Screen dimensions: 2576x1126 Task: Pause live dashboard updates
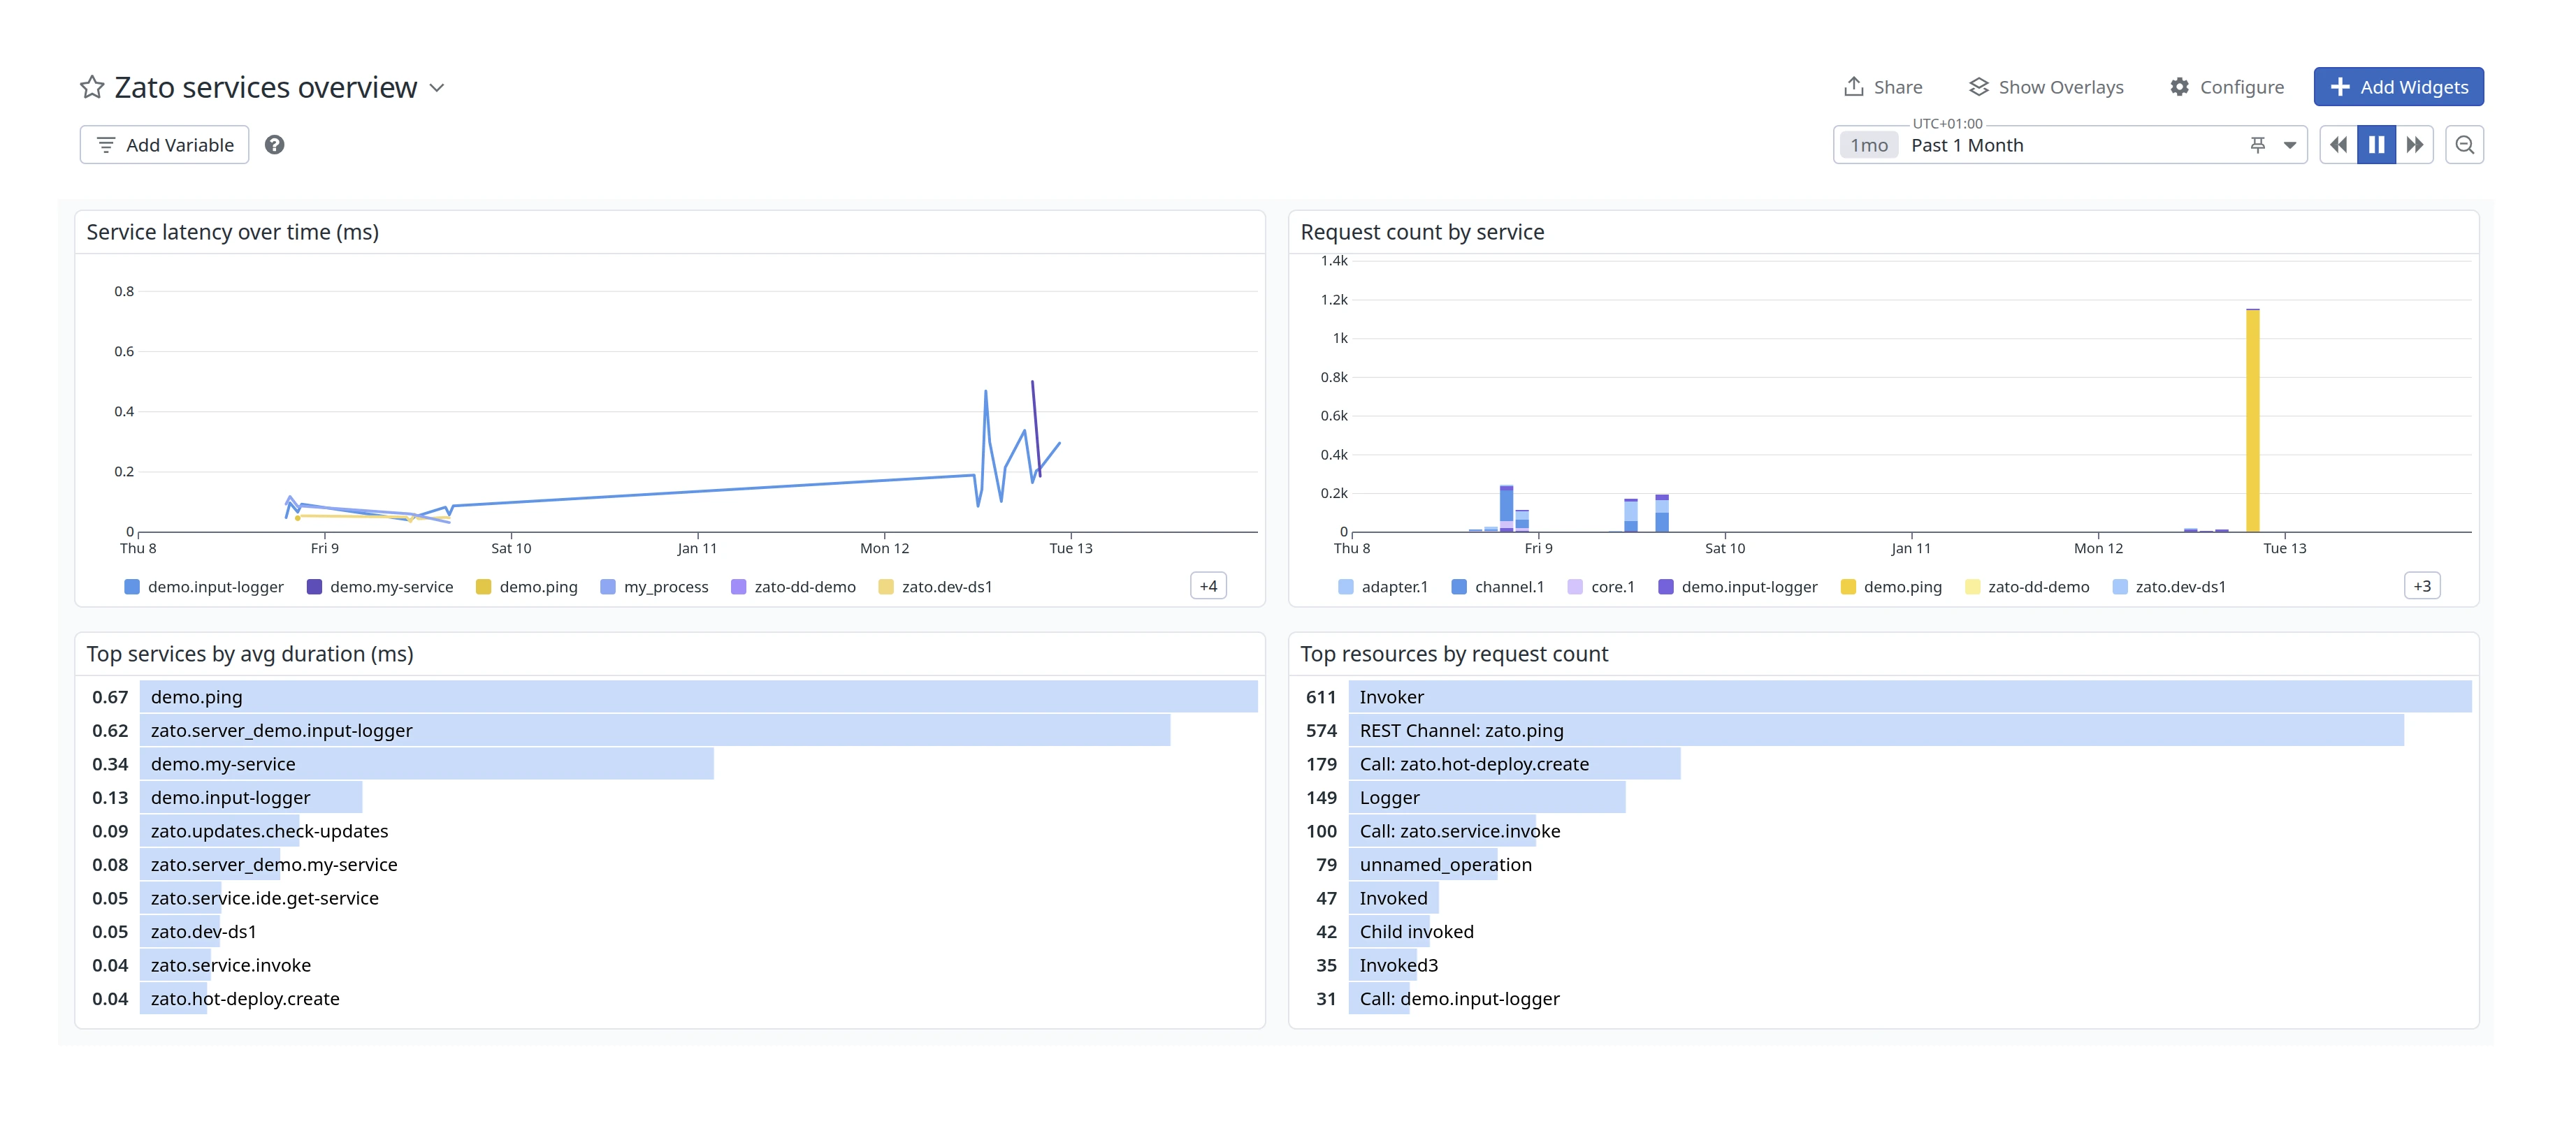point(2376,145)
